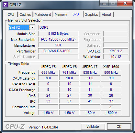135x133 pixels.
Task: Click the empty Buffered field
Action: pyautogui.click(x=116, y=45)
